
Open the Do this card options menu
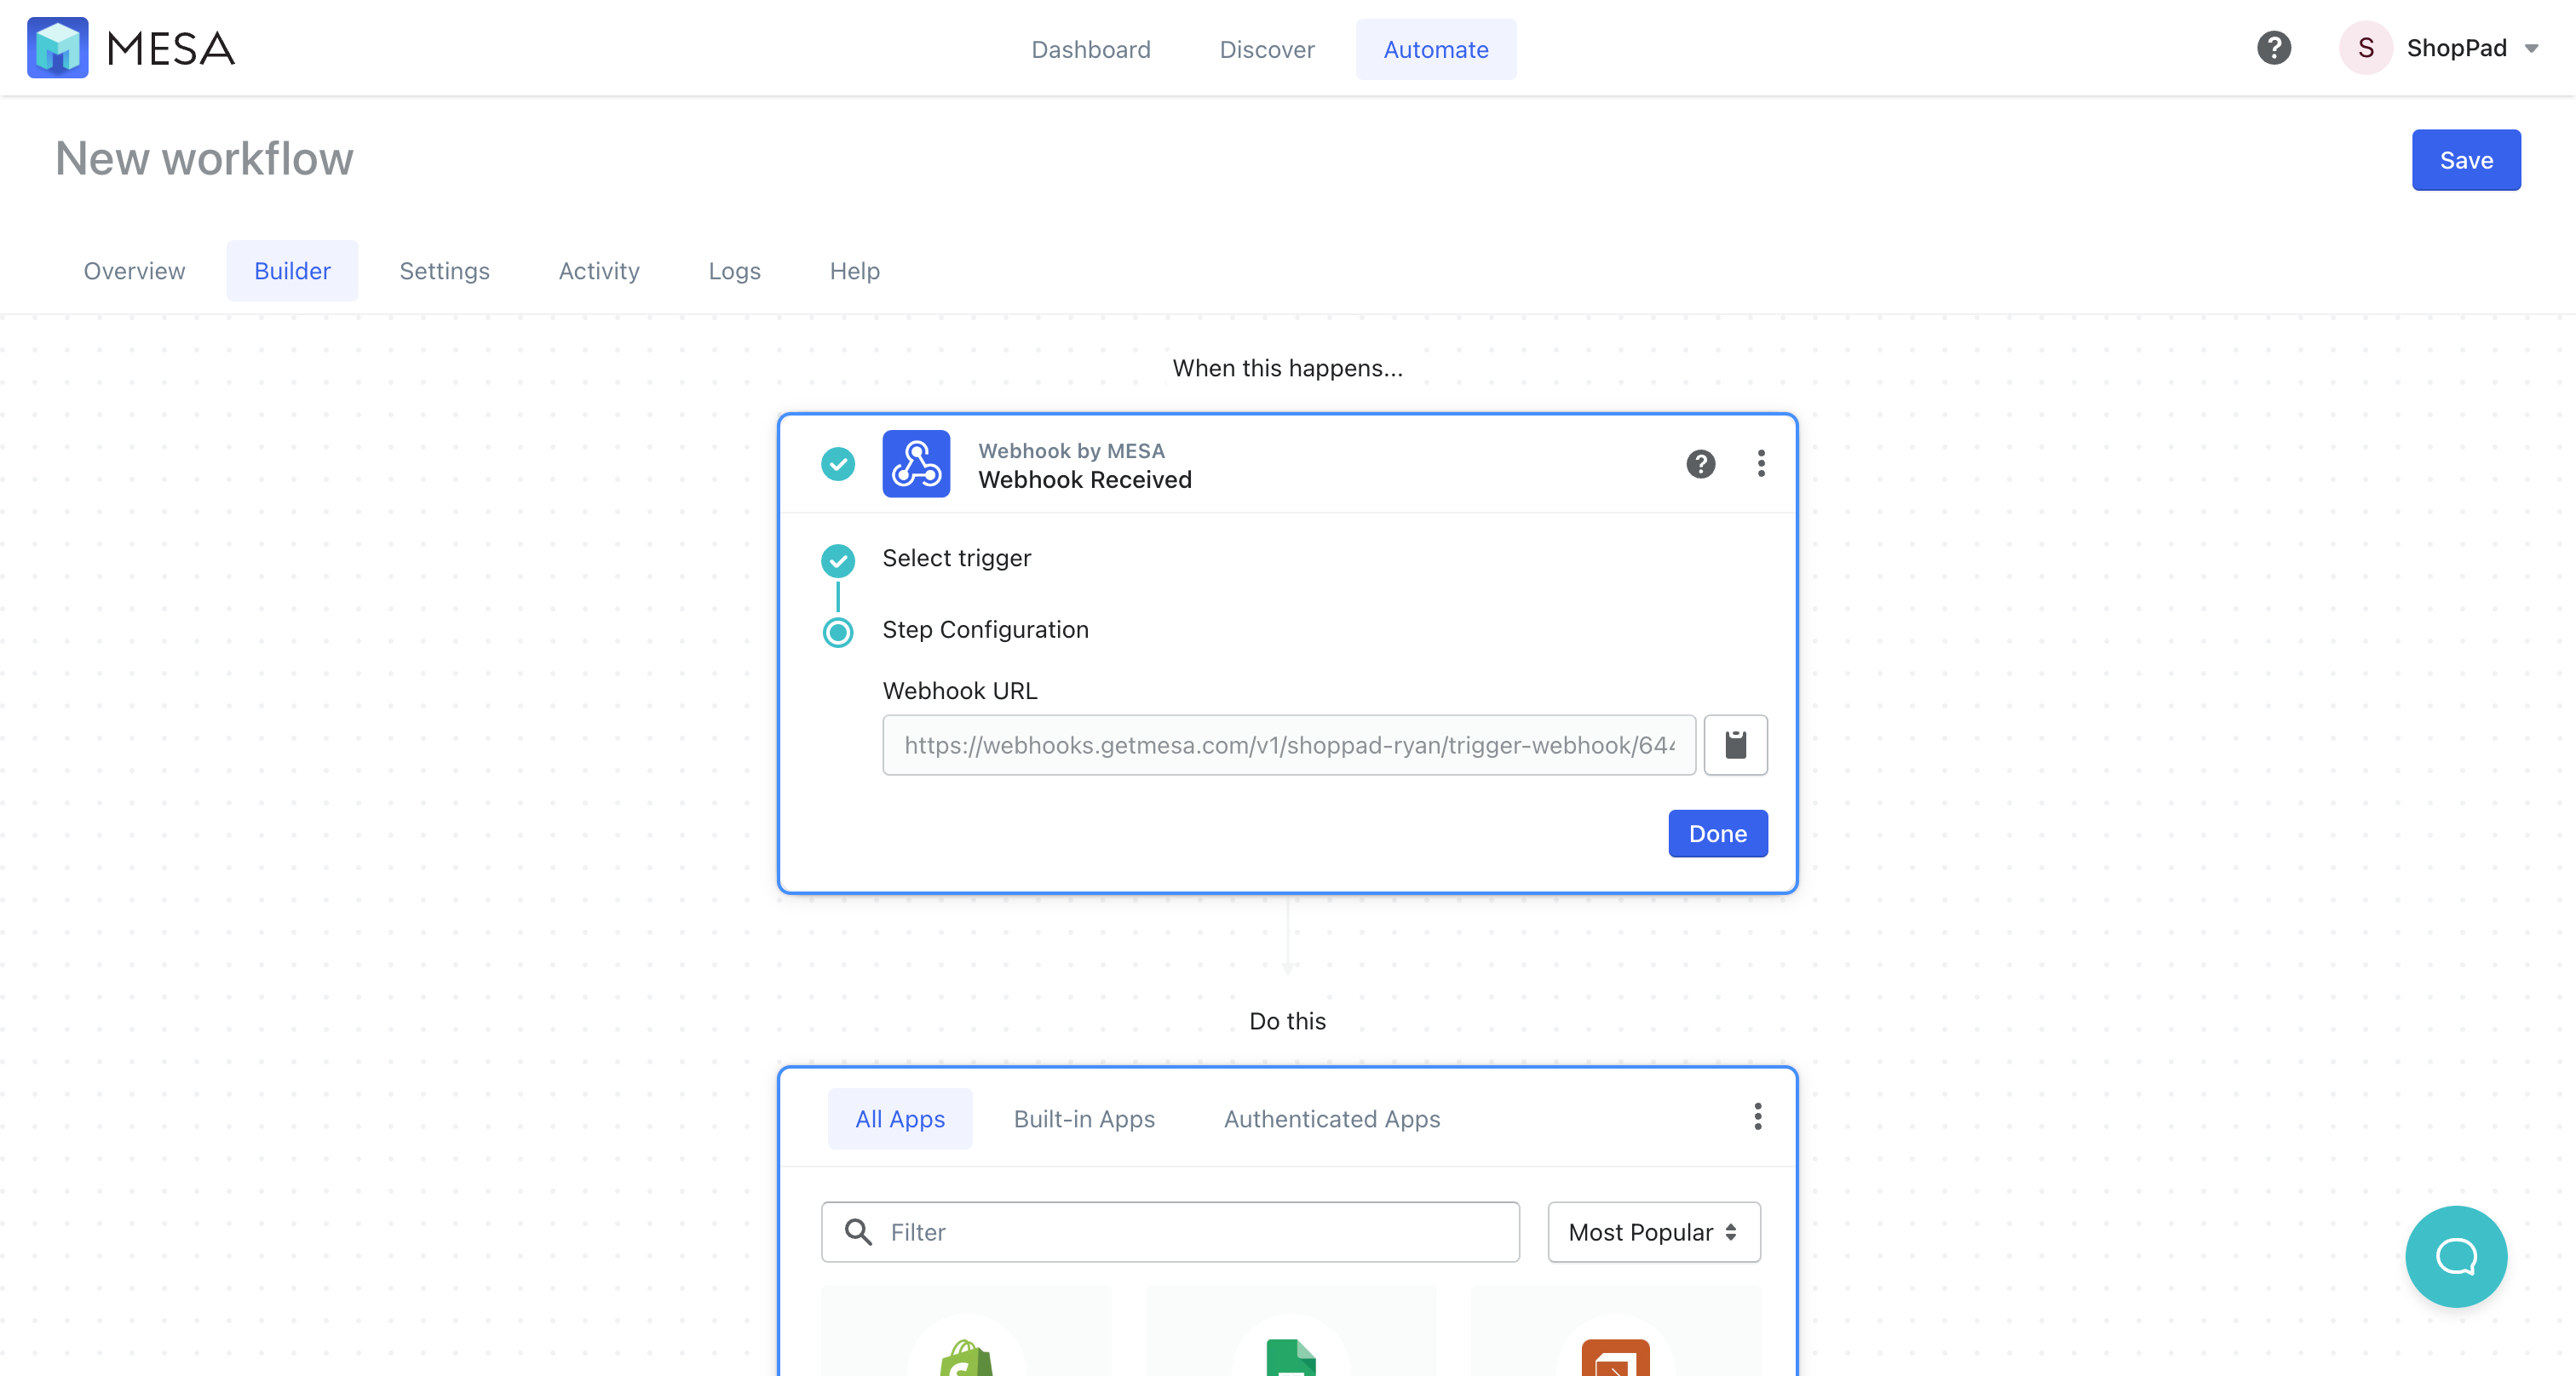click(x=1757, y=1117)
